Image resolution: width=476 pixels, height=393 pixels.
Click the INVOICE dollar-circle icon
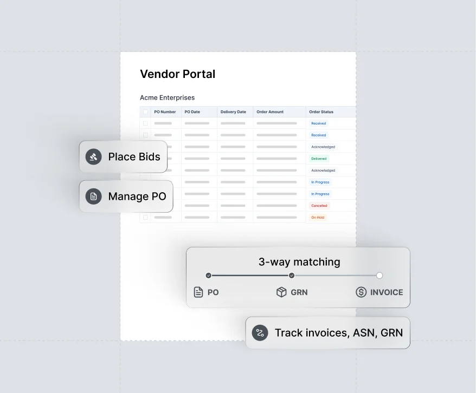point(361,292)
